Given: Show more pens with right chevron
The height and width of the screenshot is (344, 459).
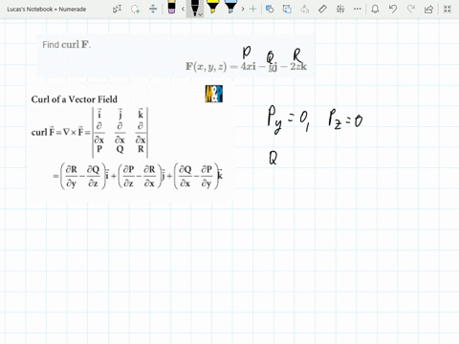Looking at the screenshot, I should pyautogui.click(x=243, y=10).
